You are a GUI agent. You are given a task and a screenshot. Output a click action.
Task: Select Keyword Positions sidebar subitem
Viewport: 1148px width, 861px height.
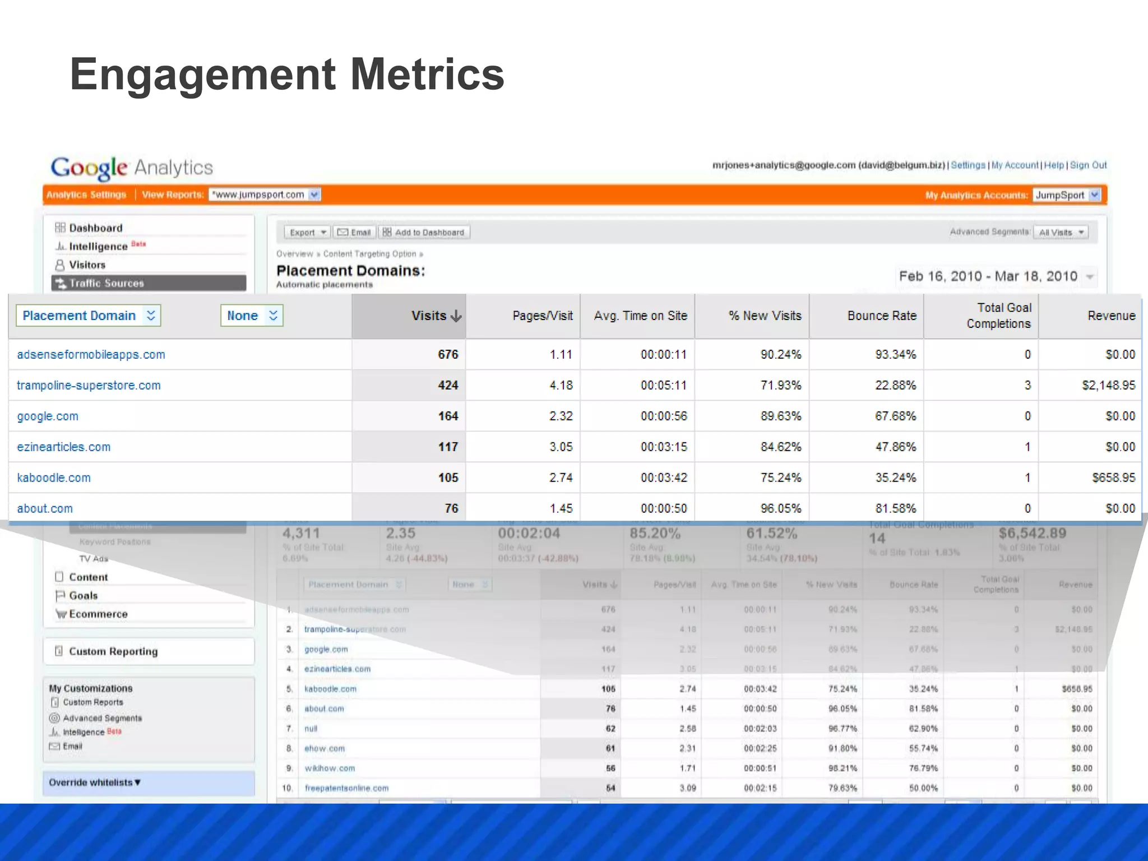pos(115,542)
